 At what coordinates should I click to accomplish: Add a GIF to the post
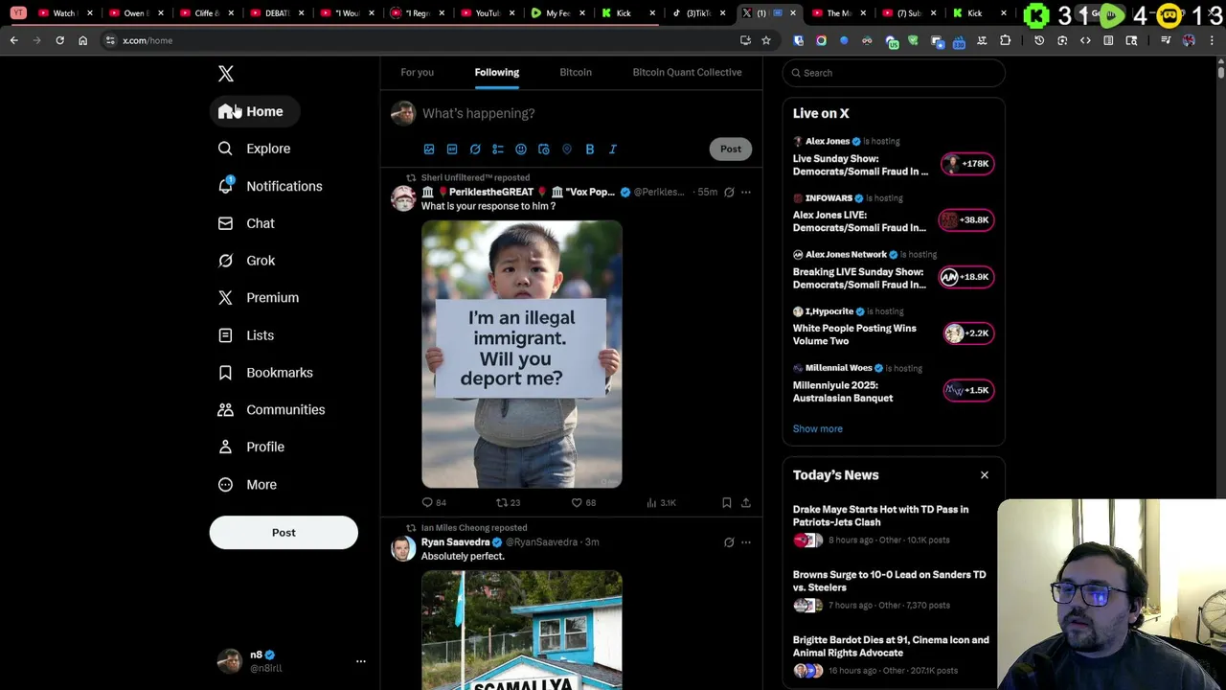point(452,149)
